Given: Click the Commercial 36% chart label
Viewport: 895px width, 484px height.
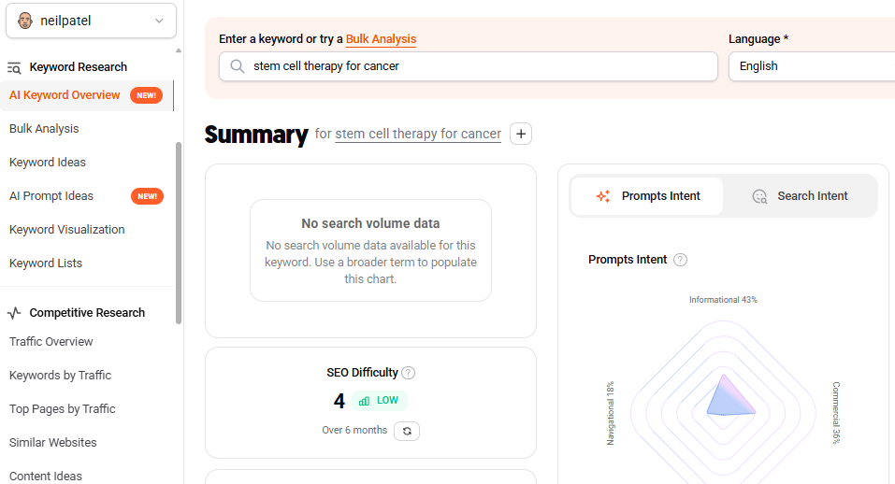Looking at the screenshot, I should coord(836,413).
